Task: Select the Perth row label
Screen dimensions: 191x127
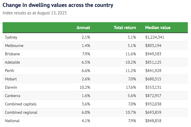Action: tap(9, 71)
